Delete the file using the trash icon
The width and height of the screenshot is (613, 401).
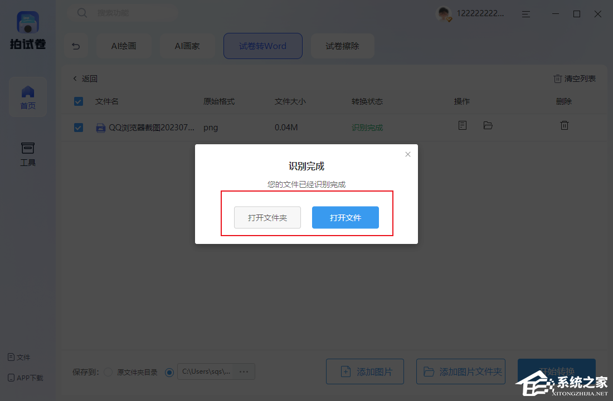pyautogui.click(x=564, y=125)
